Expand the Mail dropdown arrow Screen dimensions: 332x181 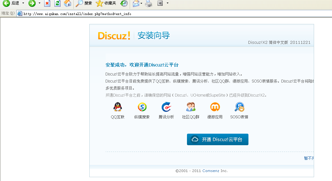coord(141,3)
